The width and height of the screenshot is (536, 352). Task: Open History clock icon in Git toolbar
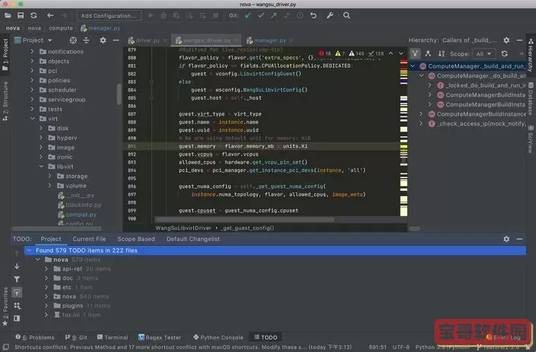tap(300, 15)
